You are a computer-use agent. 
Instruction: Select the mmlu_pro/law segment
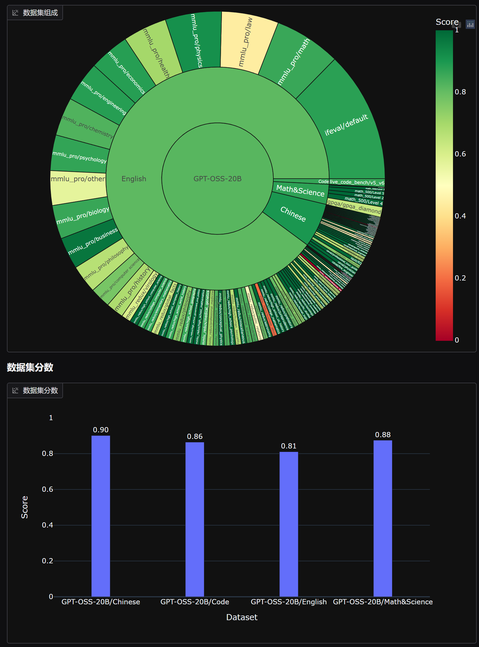245,42
